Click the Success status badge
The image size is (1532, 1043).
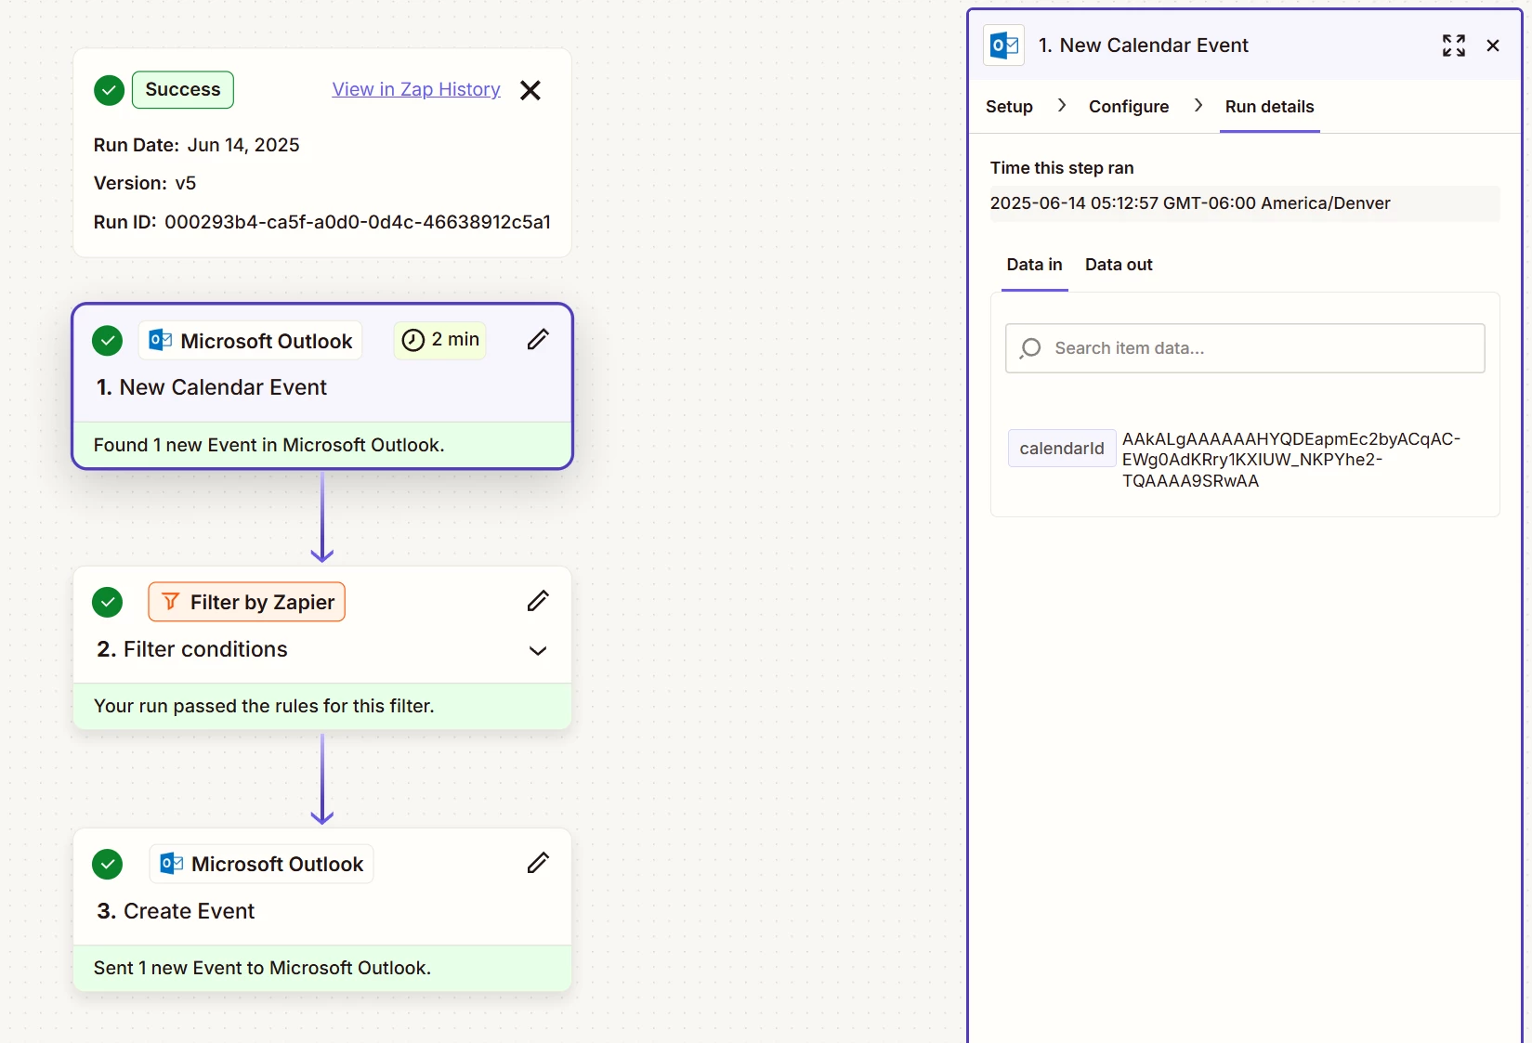coord(183,90)
